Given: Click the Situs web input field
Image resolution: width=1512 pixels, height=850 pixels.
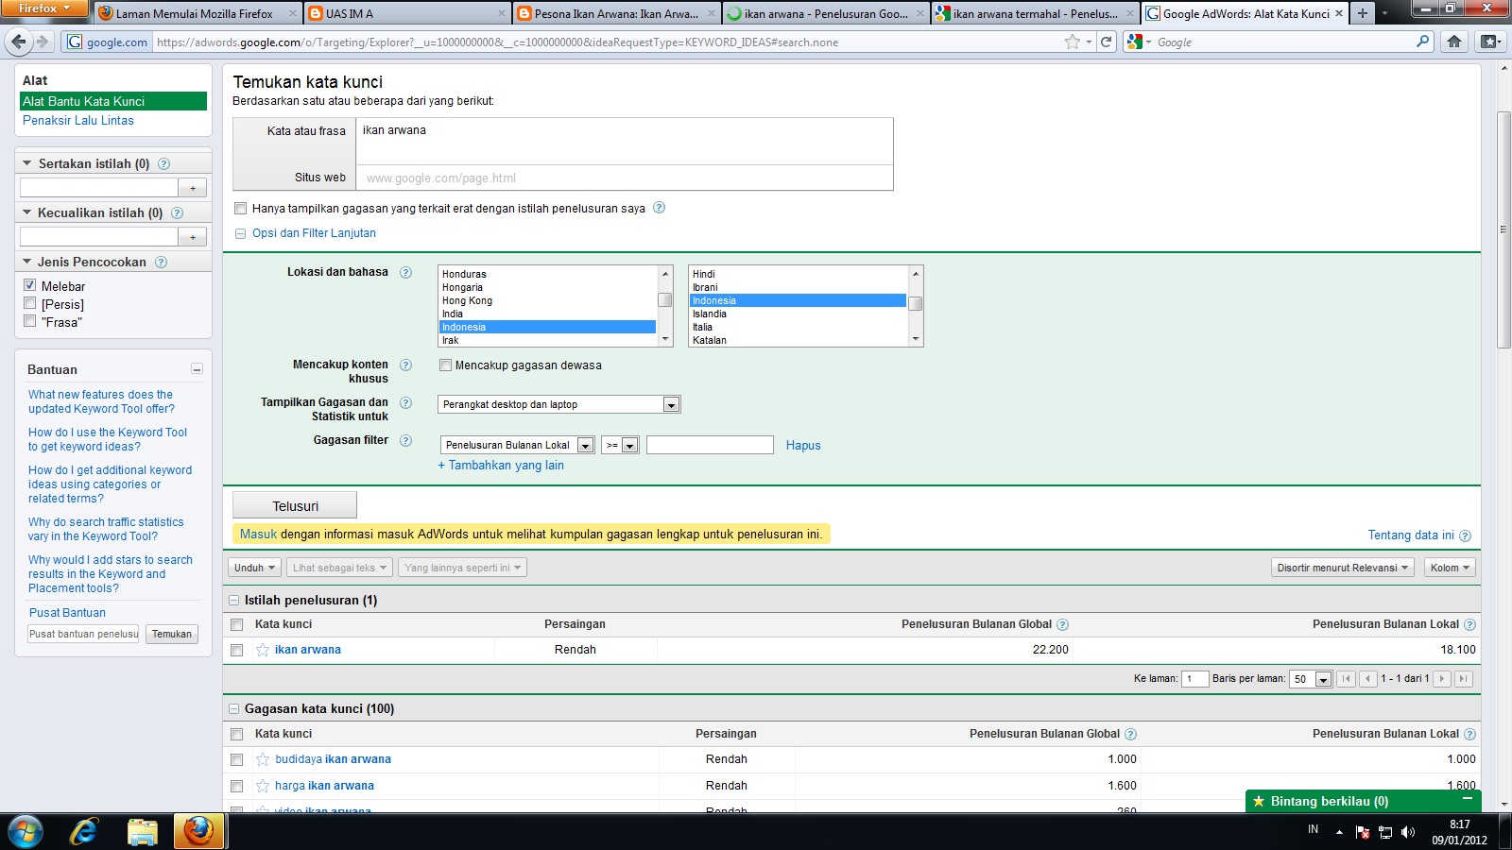Looking at the screenshot, I should [x=624, y=178].
